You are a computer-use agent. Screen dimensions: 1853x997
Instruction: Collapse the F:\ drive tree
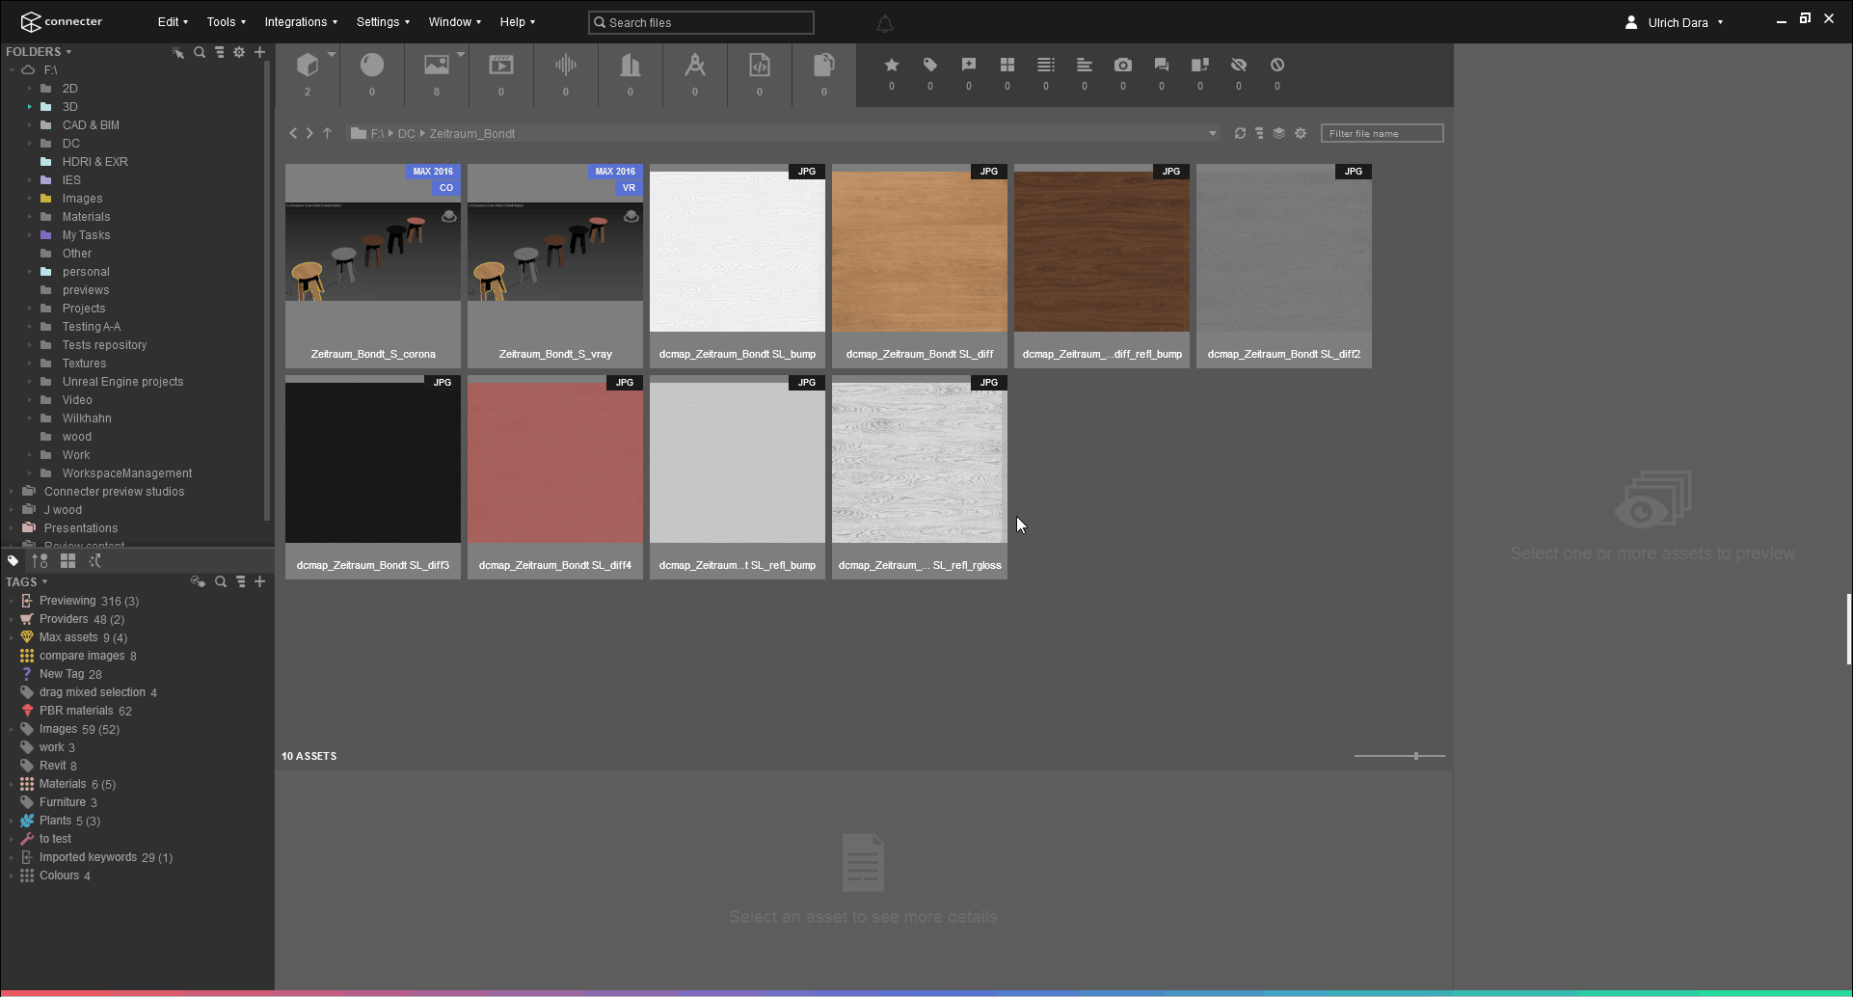[x=12, y=70]
